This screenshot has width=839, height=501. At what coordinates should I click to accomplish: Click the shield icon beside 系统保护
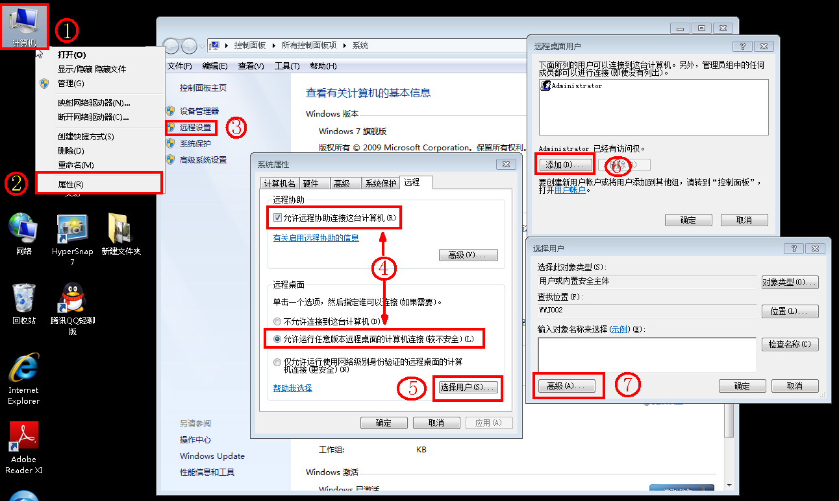(170, 143)
